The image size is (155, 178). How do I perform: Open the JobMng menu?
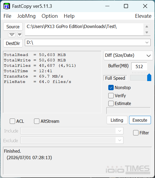pyautogui.click(x=26, y=16)
